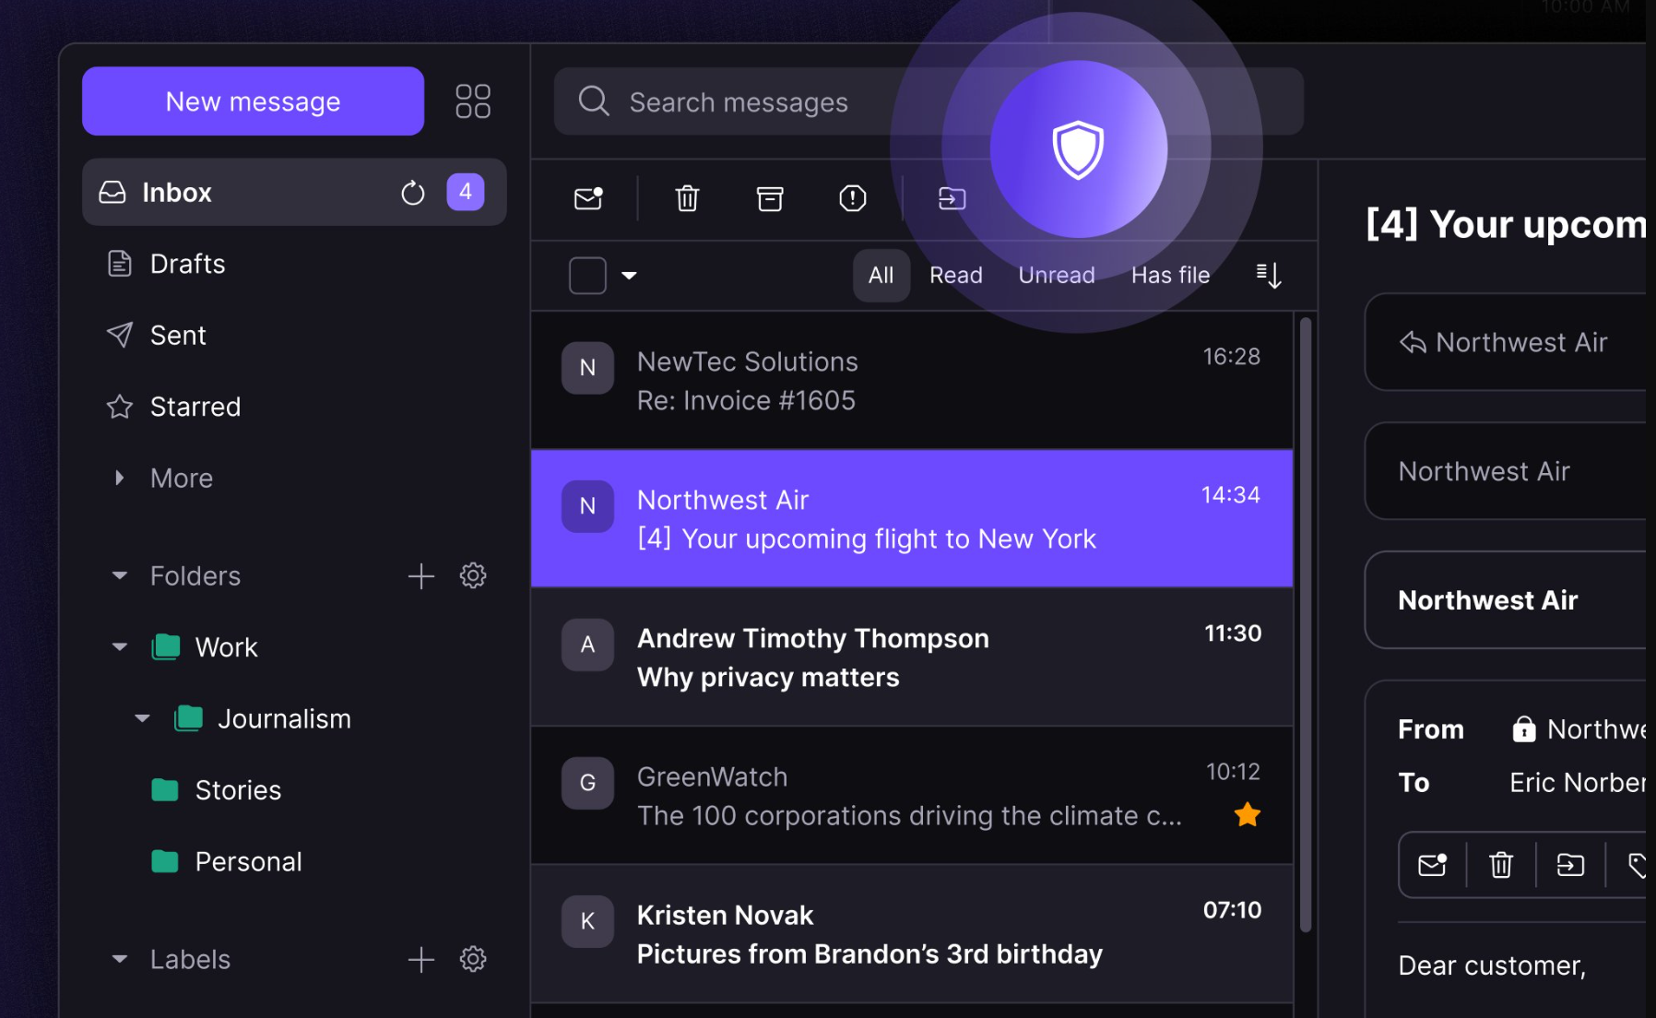The height and width of the screenshot is (1018, 1656).
Task: Click the purple shield icon
Action: 1078,149
